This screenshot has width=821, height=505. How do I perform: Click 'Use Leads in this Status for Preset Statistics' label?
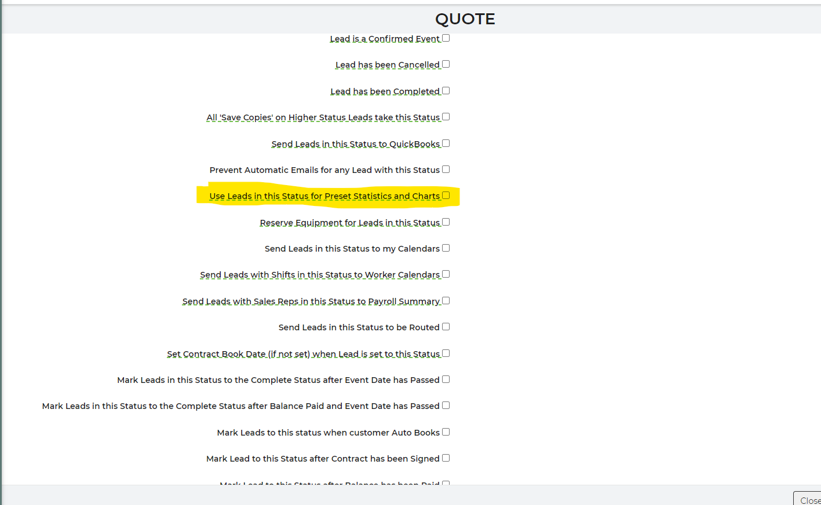point(324,197)
